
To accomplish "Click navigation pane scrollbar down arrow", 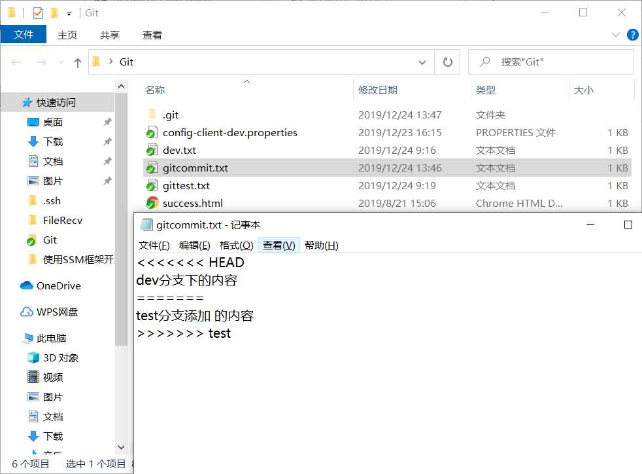I will 121,447.
